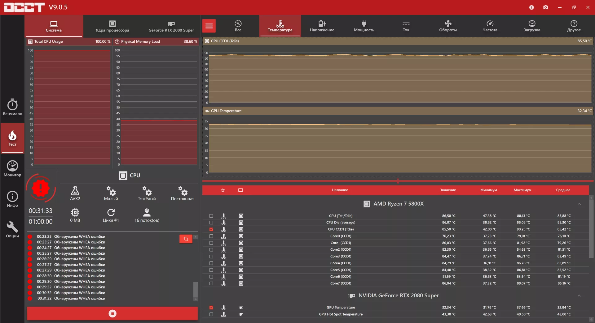595x323 pixels.
Task: Click the red collapse handle between graphs and table
Action: 398,181
